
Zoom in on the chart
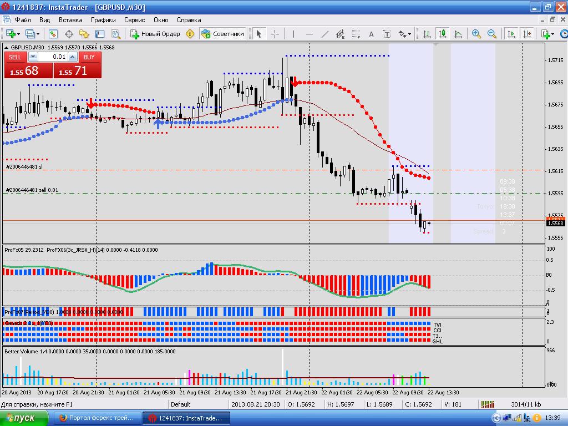476,34
